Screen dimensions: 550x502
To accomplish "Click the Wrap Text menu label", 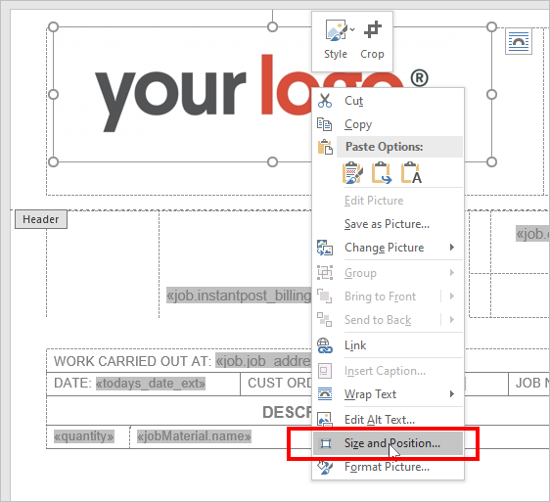I will (x=370, y=394).
